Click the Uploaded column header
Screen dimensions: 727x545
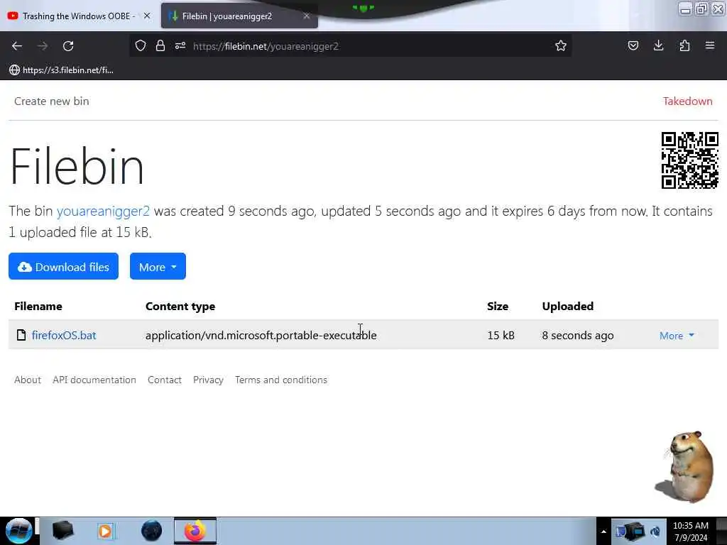tap(567, 307)
